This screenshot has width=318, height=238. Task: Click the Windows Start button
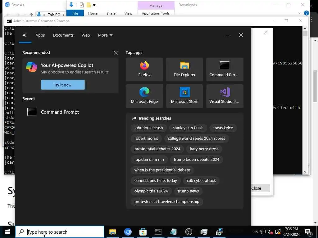tap(7, 232)
